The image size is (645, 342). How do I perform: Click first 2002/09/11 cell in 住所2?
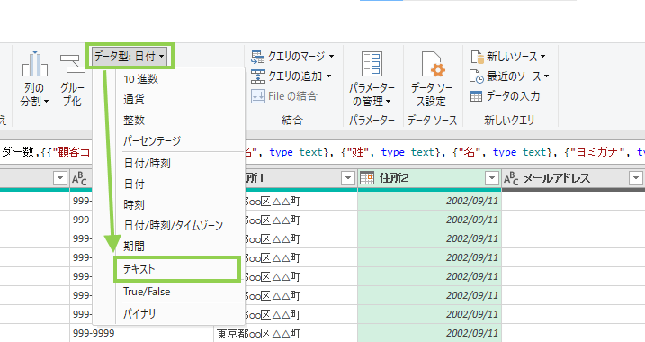click(429, 202)
